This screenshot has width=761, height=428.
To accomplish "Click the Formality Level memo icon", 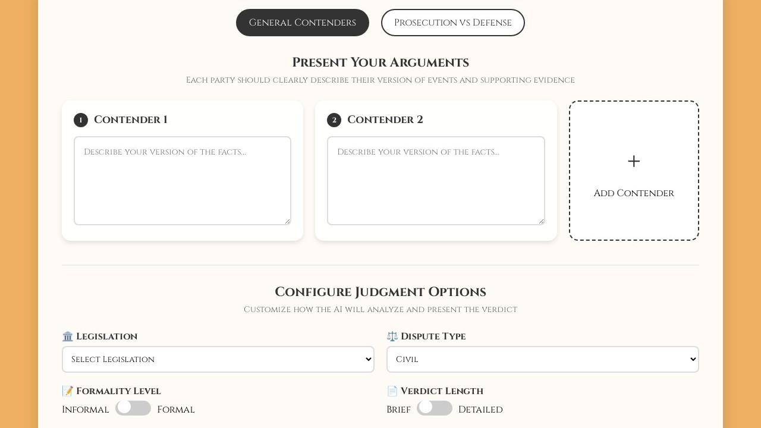I will click(x=68, y=391).
